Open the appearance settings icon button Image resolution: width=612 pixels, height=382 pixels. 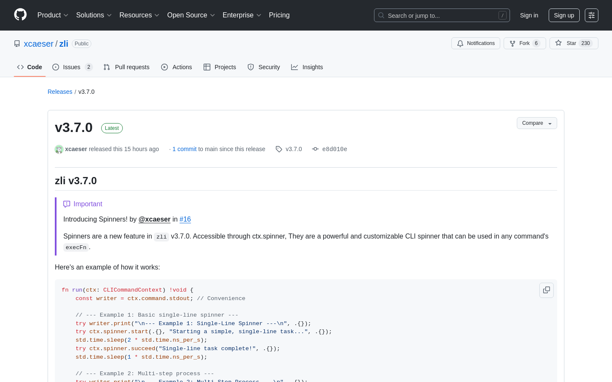point(592,15)
